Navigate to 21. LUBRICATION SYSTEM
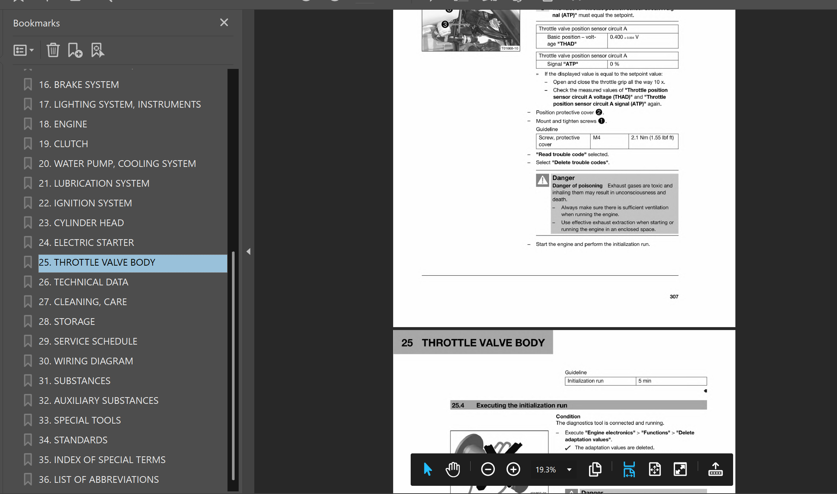Image resolution: width=837 pixels, height=494 pixels. pos(94,184)
